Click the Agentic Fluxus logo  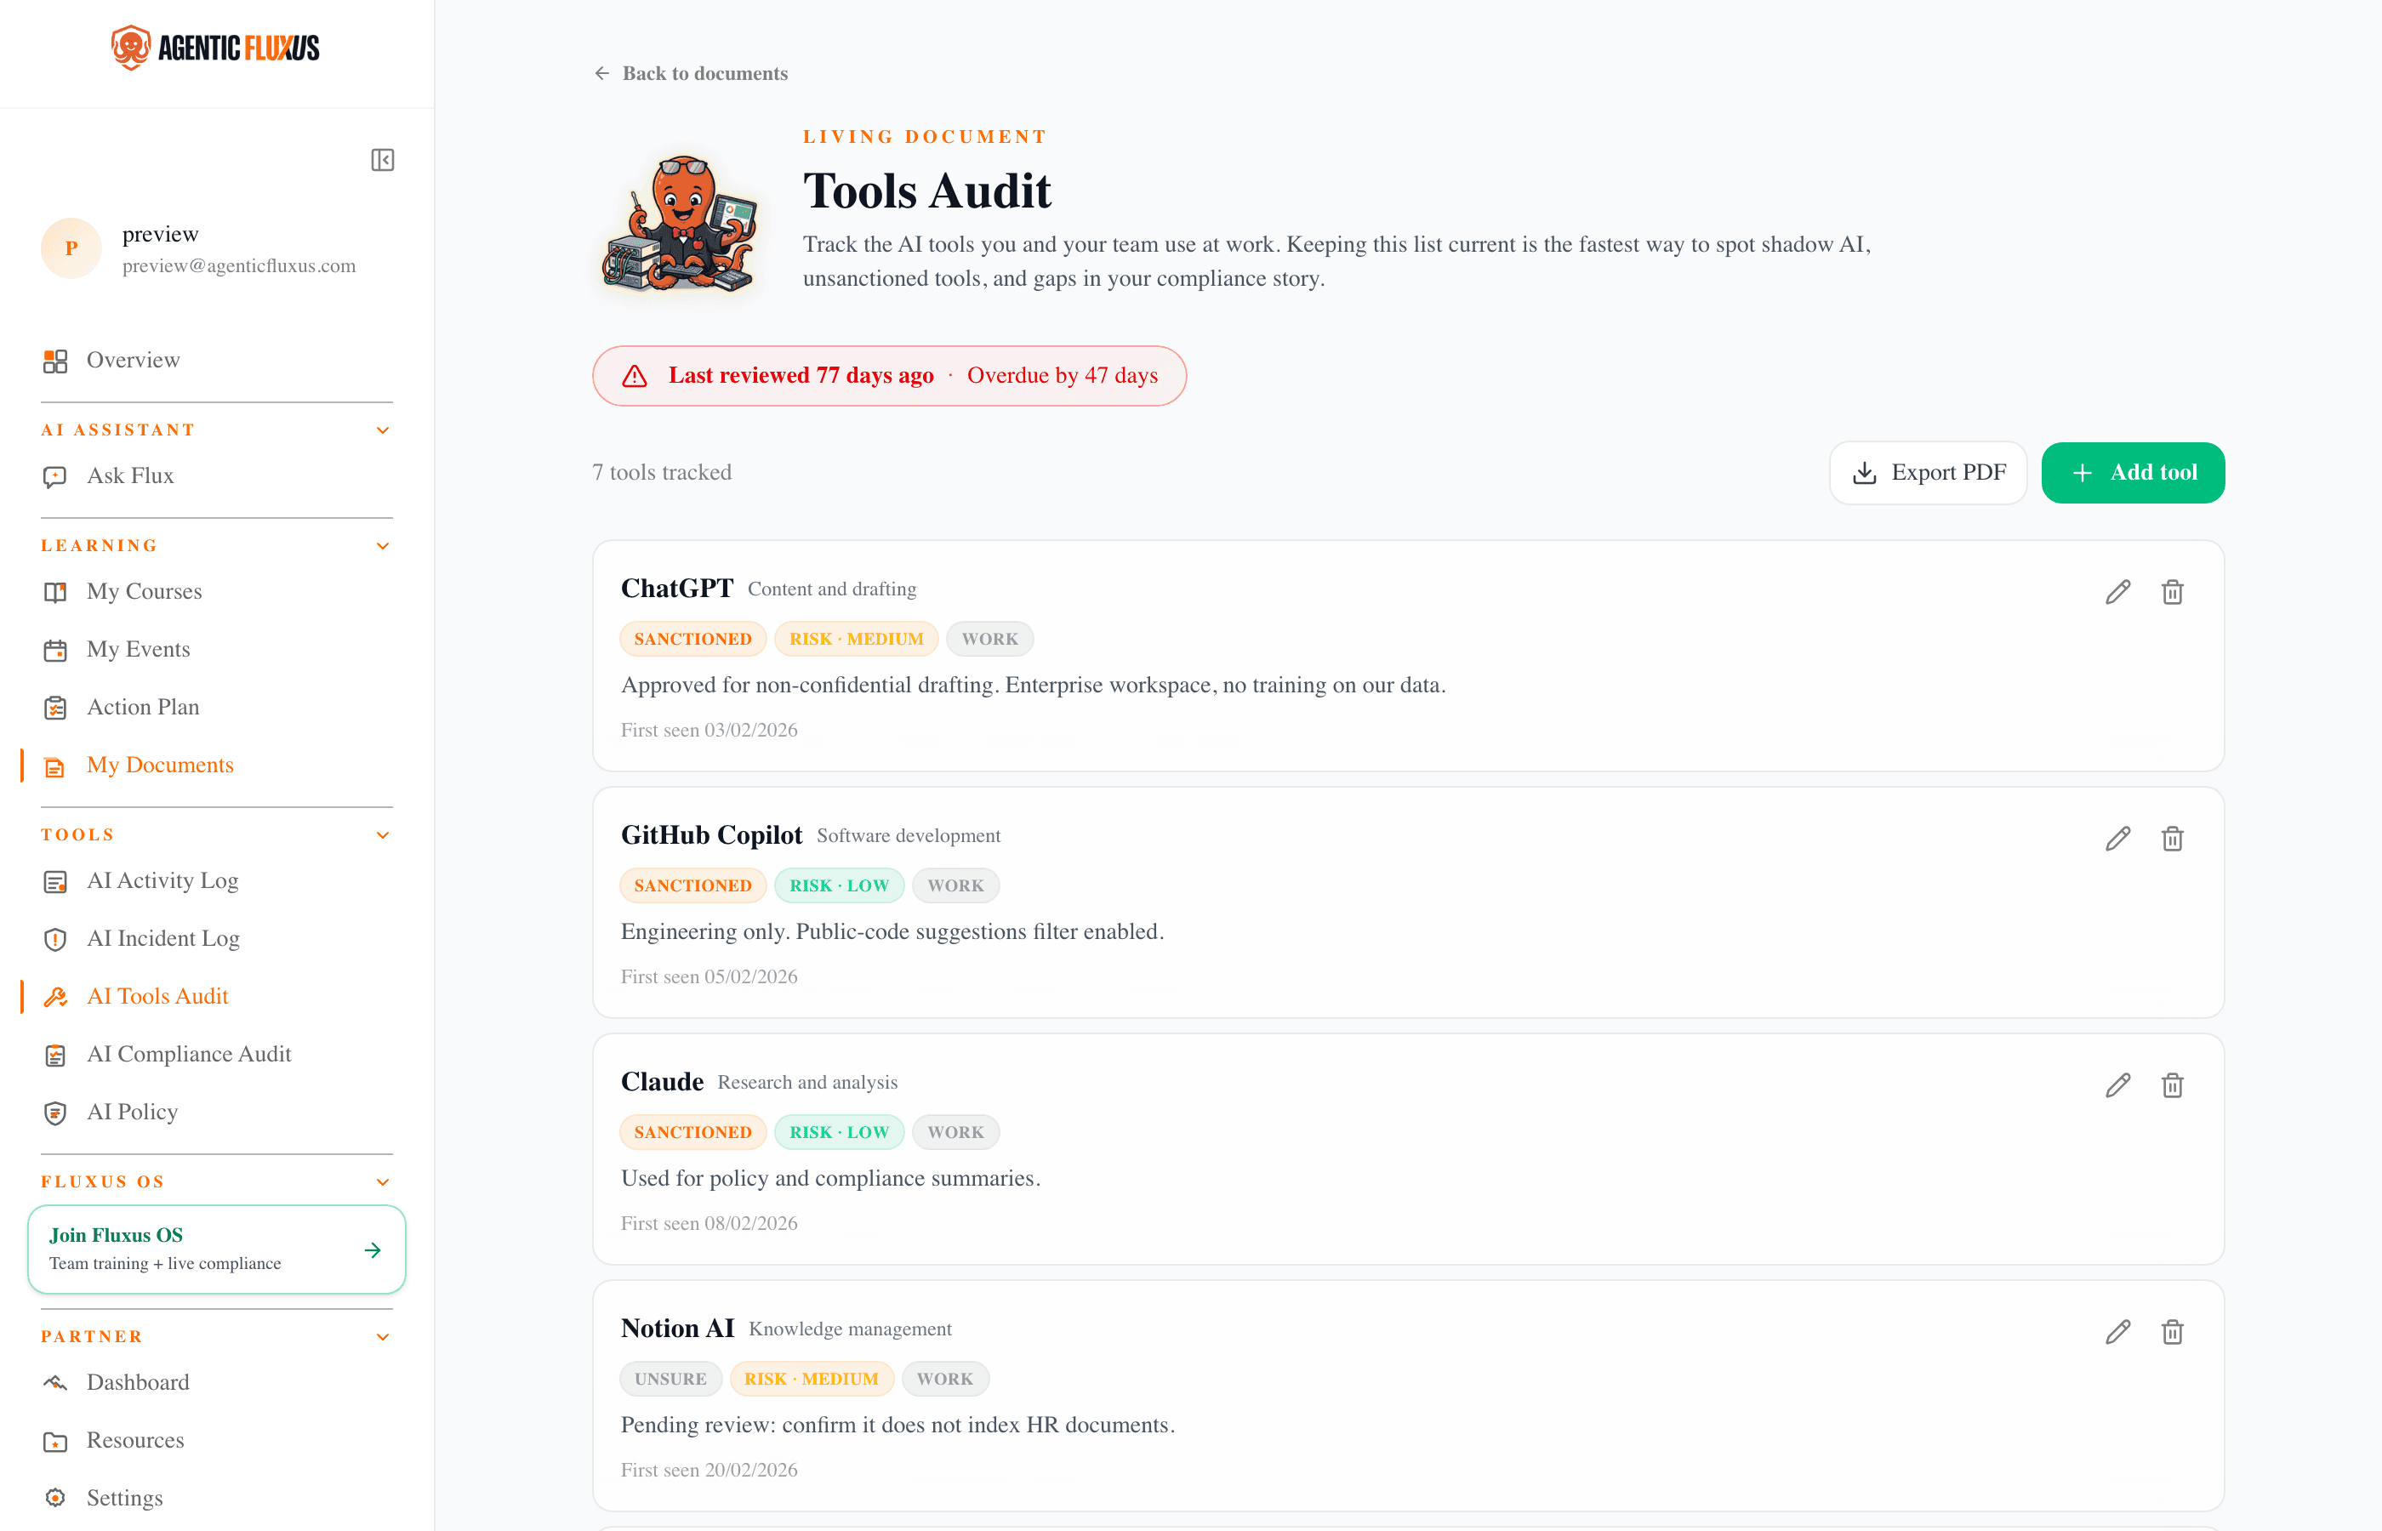coord(216,48)
